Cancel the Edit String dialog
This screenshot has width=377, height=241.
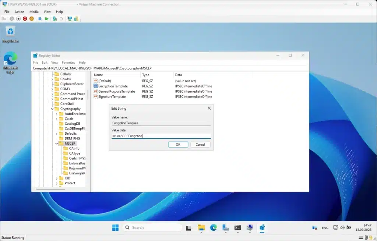tap(200, 145)
